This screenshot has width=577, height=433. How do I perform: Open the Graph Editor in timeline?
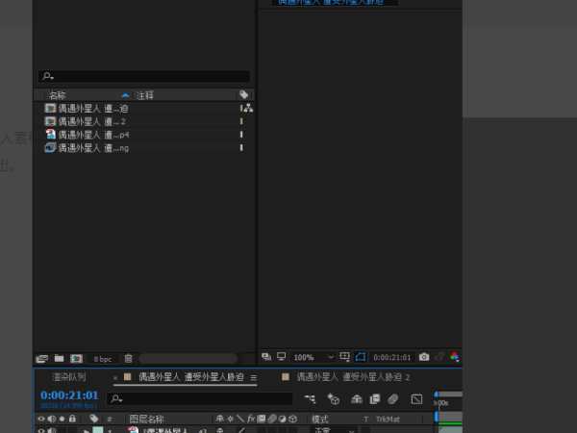416,398
